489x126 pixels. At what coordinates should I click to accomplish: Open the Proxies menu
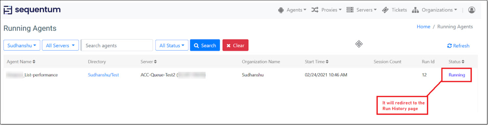pos(327,10)
